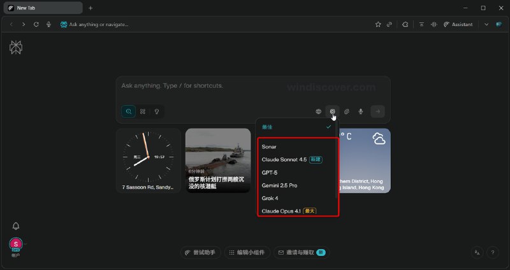The width and height of the screenshot is (510, 270).
Task: Select the Labs lightbulb mode
Action: pyautogui.click(x=156, y=111)
